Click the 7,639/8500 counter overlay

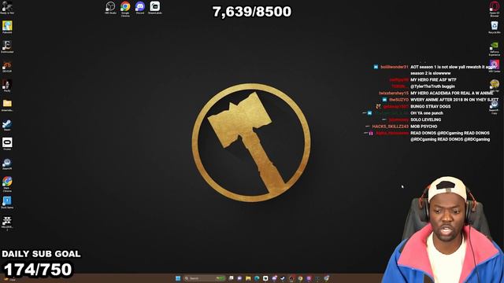[x=252, y=12]
